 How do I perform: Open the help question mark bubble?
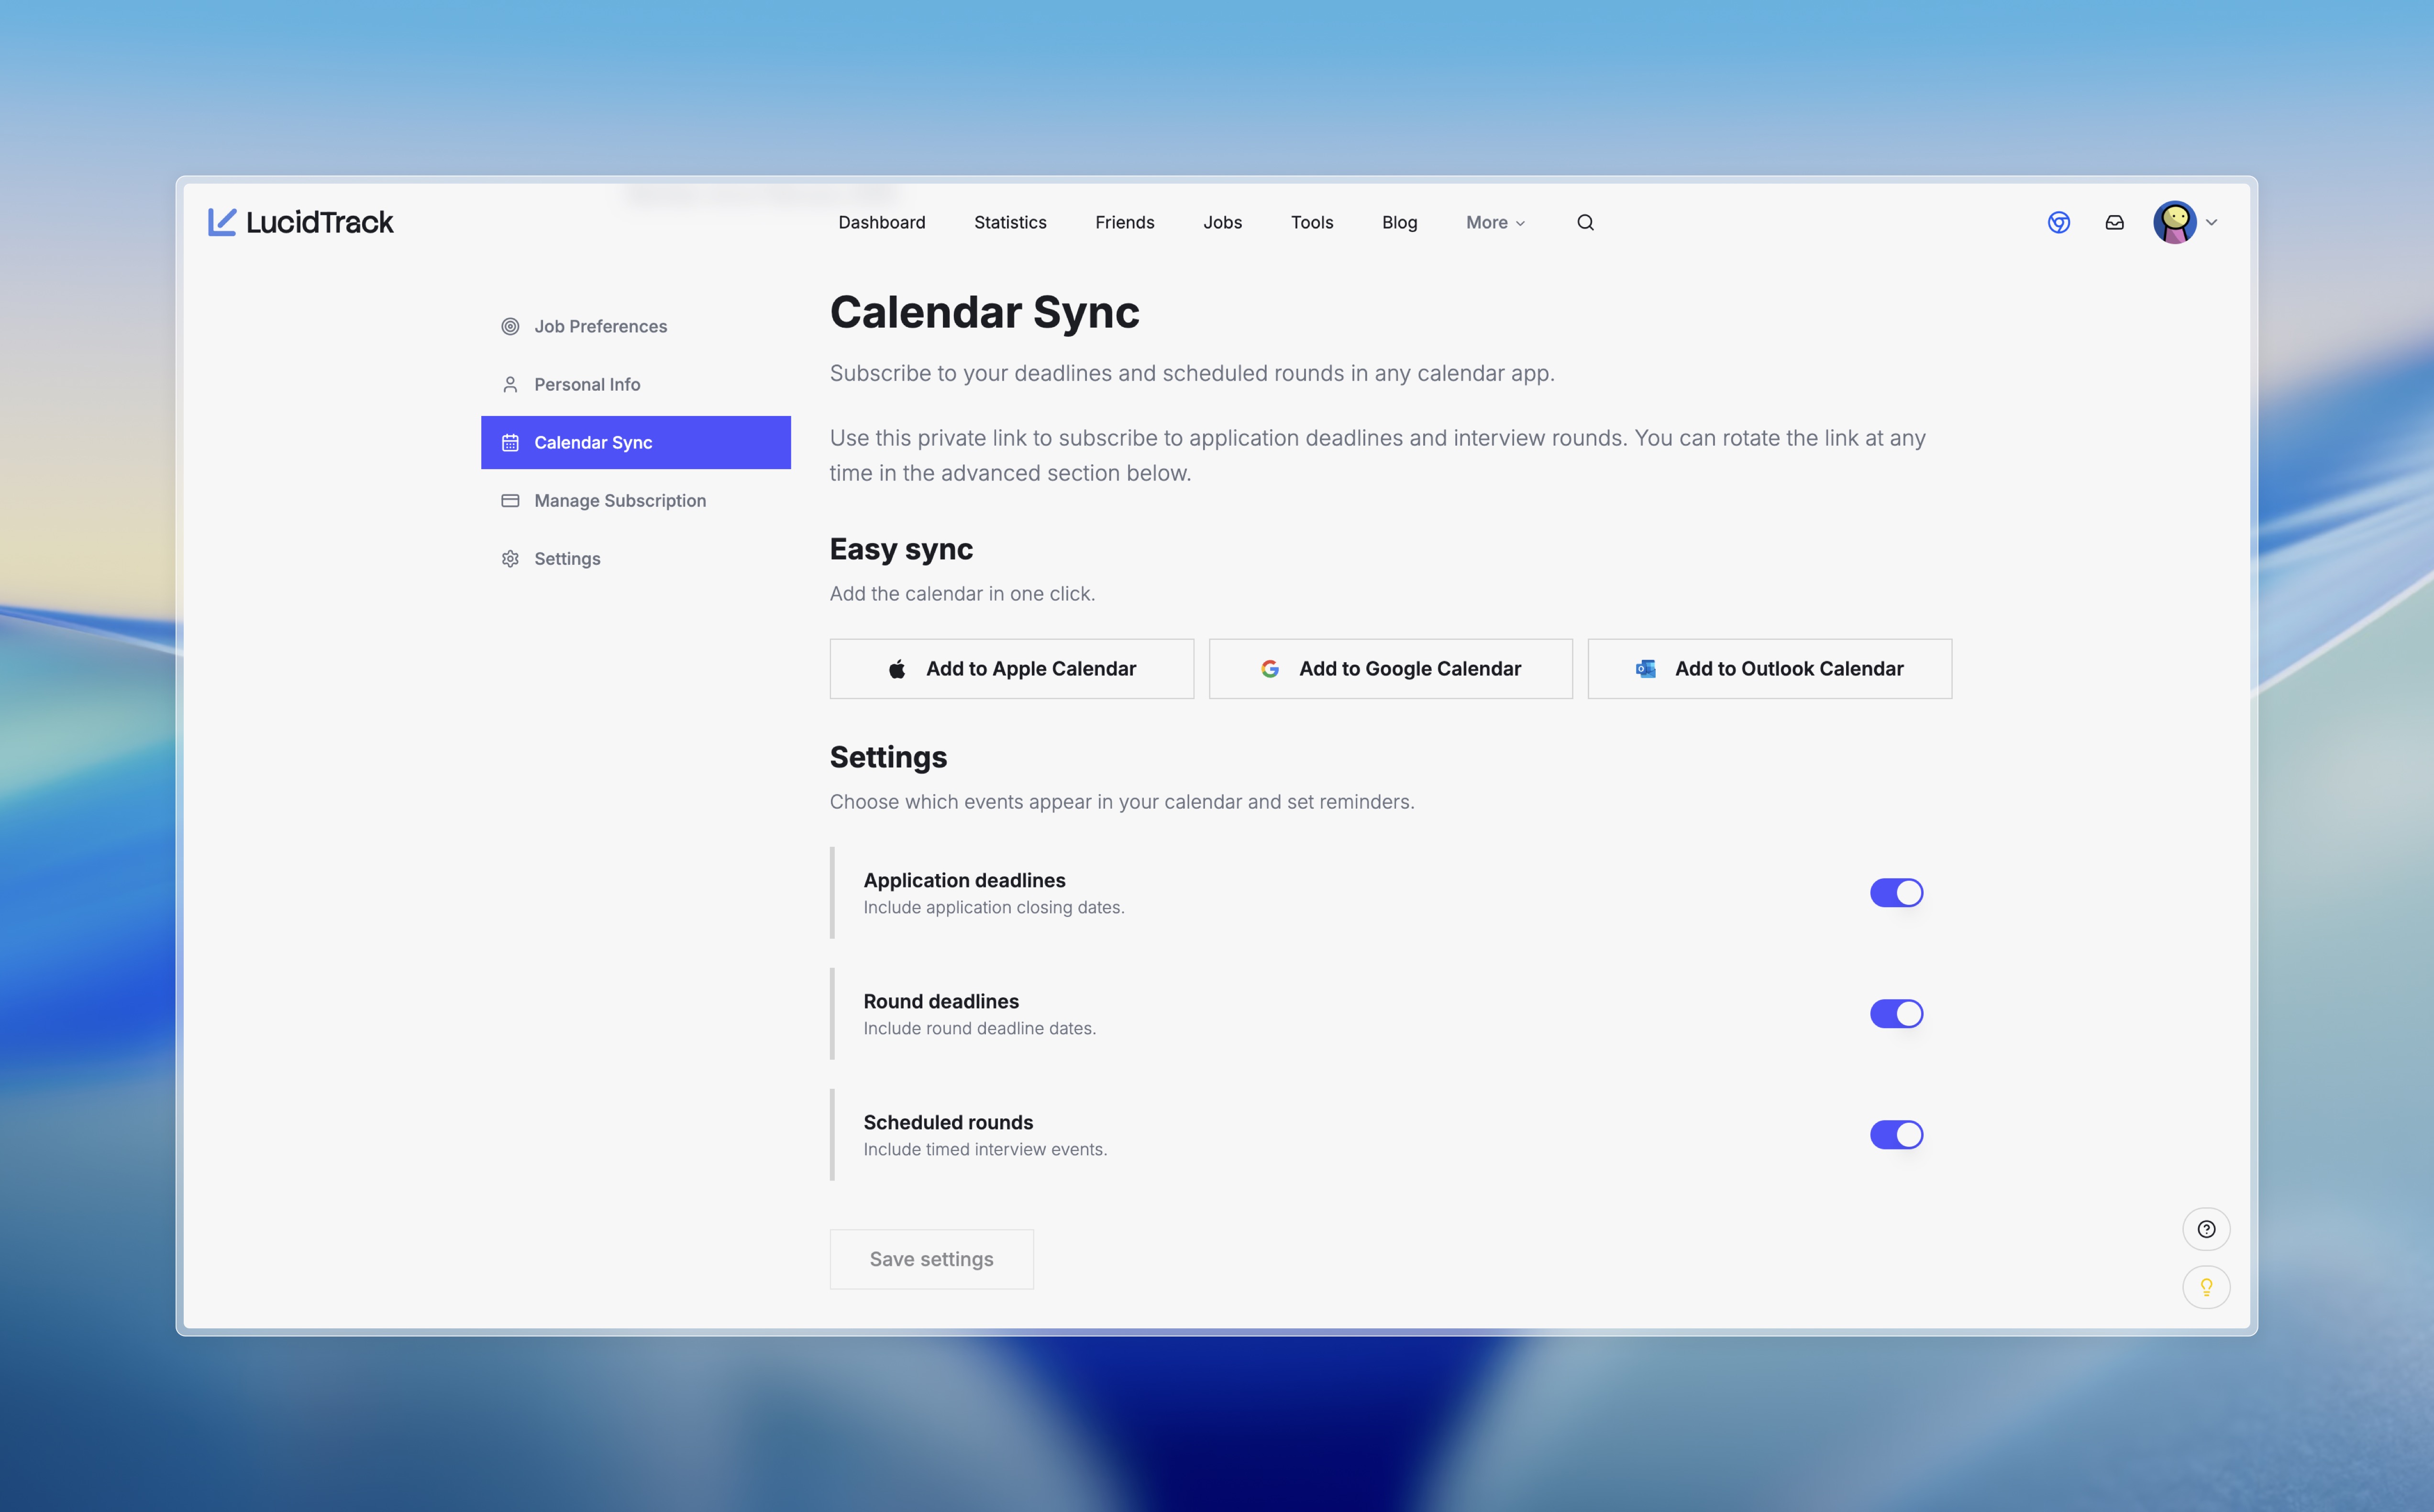2207,1229
